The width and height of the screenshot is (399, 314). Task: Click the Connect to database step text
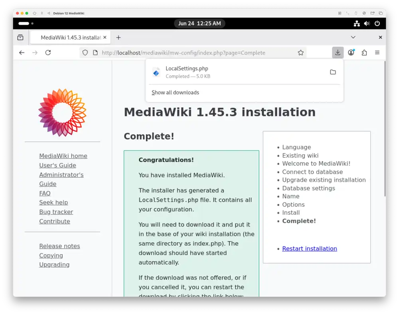312,172
